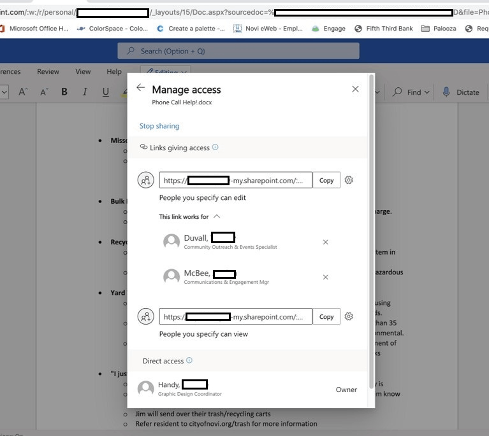Close the Manage access dialog
Screen dimensions: 489x436
click(355, 89)
